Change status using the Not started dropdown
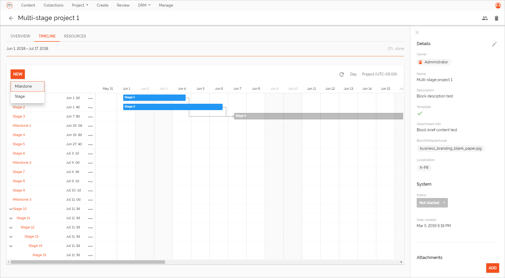 (432, 203)
